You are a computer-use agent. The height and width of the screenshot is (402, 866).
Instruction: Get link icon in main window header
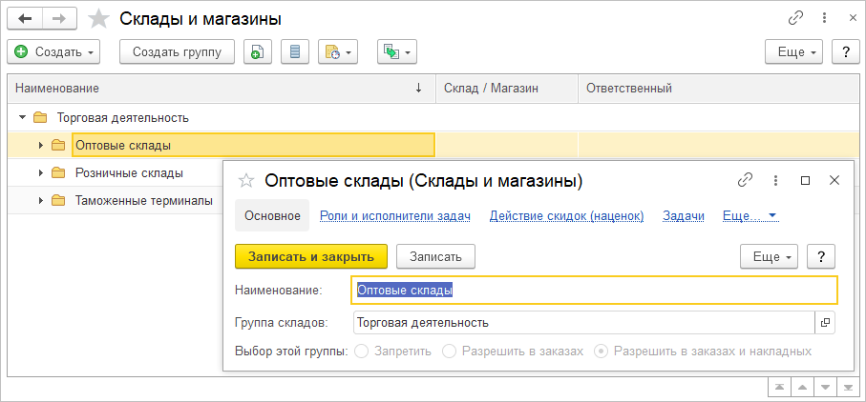[x=794, y=18]
